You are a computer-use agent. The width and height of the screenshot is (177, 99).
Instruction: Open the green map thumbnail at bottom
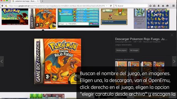click(47, 96)
